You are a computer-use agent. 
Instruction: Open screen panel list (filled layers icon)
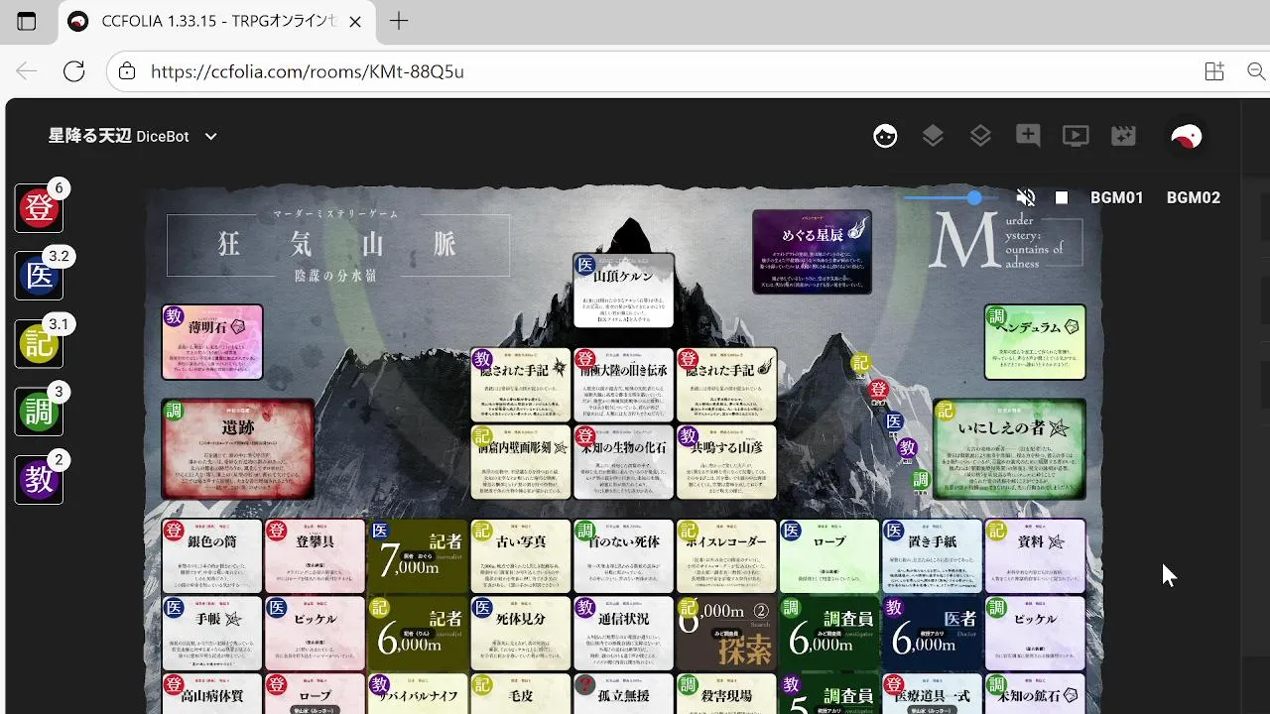coord(933,137)
